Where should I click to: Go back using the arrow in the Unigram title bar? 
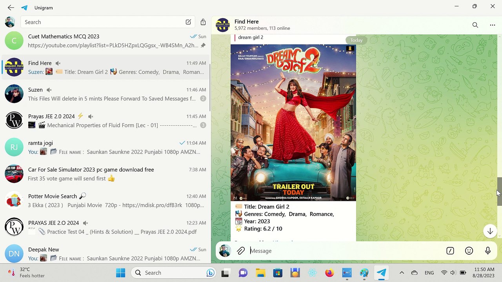(x=11, y=7)
